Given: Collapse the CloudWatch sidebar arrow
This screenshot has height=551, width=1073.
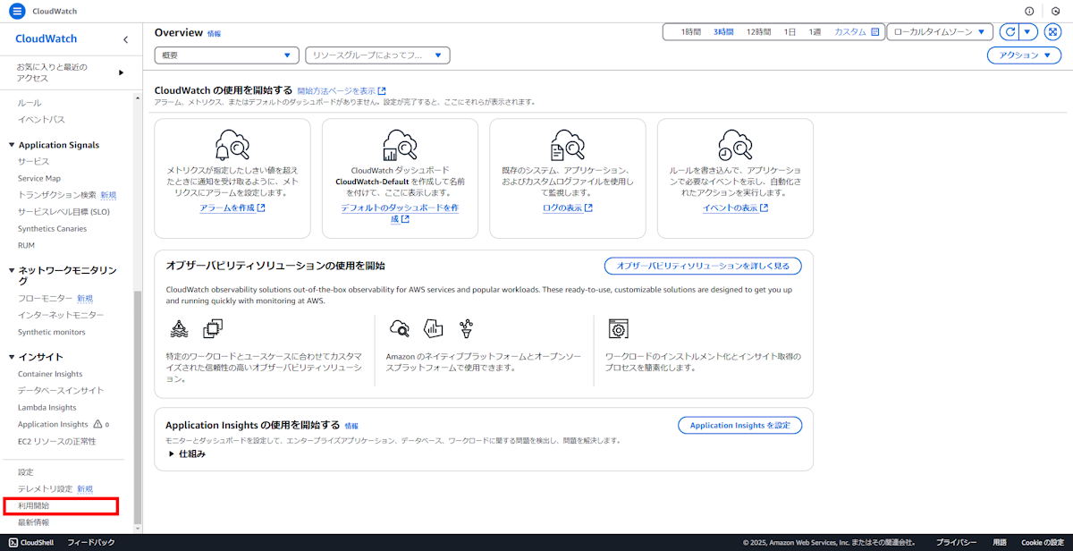Looking at the screenshot, I should [x=125, y=39].
